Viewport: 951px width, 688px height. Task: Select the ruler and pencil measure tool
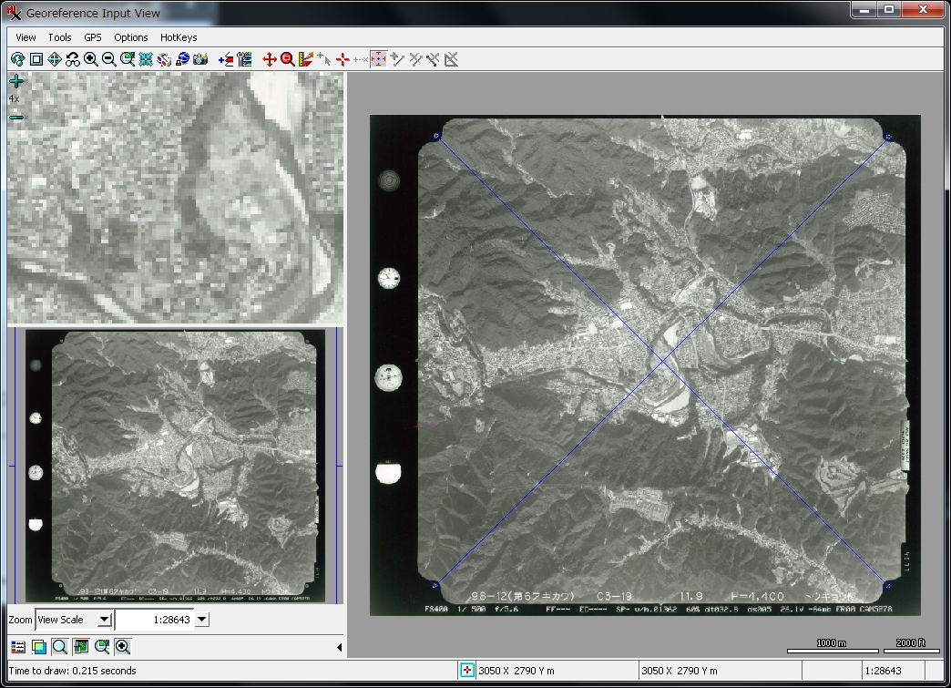306,59
